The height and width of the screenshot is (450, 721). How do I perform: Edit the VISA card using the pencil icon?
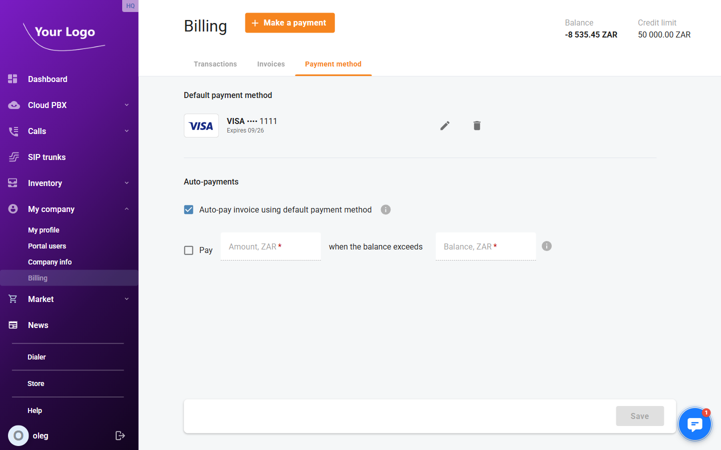coord(445,125)
